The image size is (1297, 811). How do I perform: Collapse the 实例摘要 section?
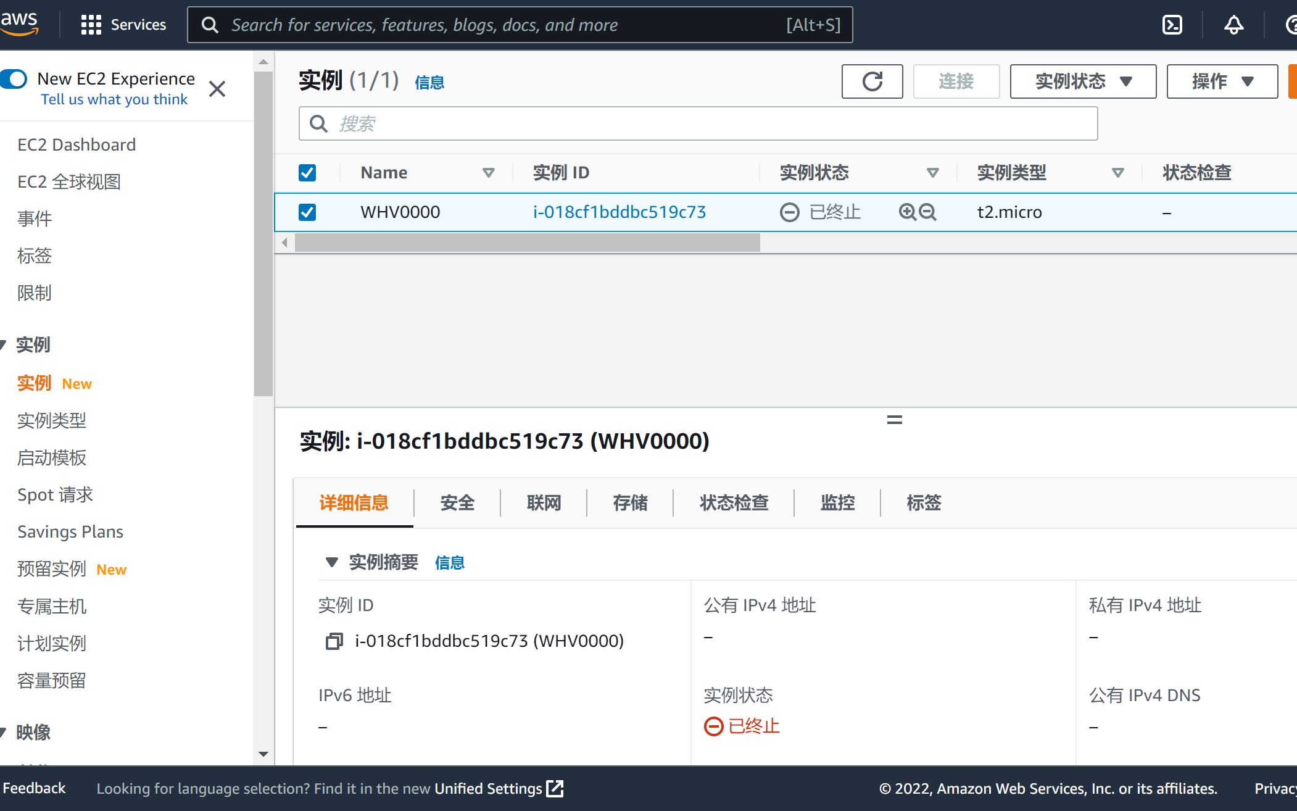(332, 562)
